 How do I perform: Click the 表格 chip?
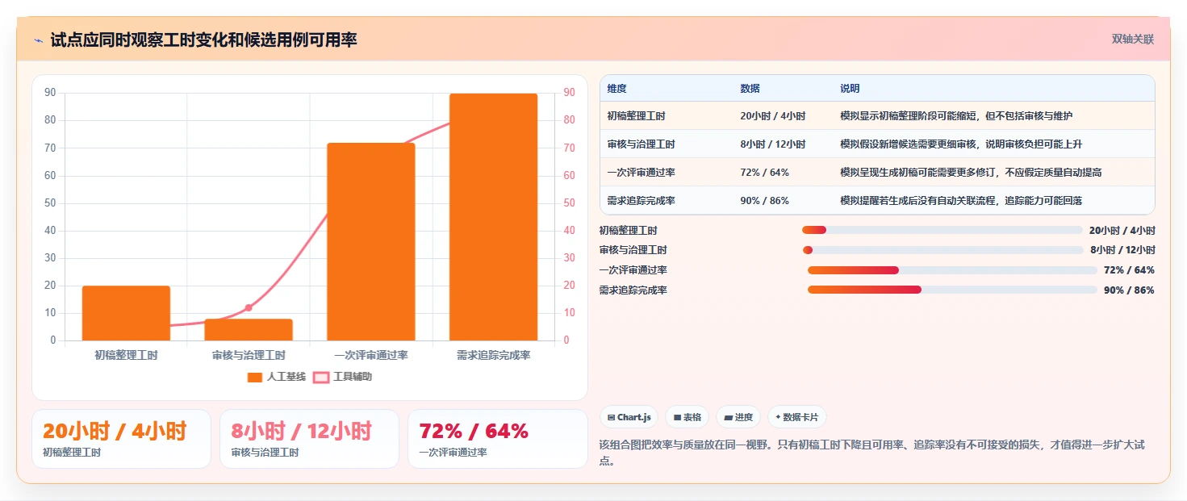click(687, 417)
